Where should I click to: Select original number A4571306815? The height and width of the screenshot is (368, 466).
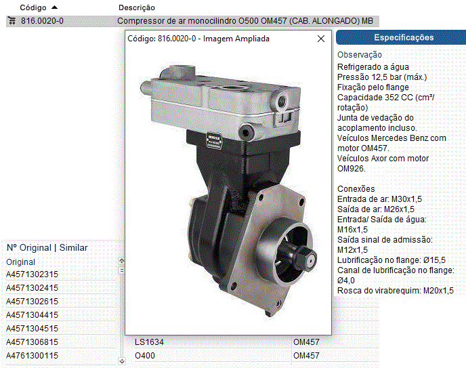pos(33,342)
